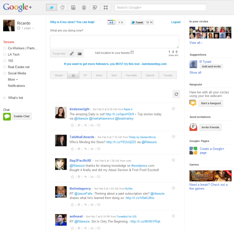The image size is (234, 230).
Task: Click the camera photo upload icon
Action: [80, 53]
